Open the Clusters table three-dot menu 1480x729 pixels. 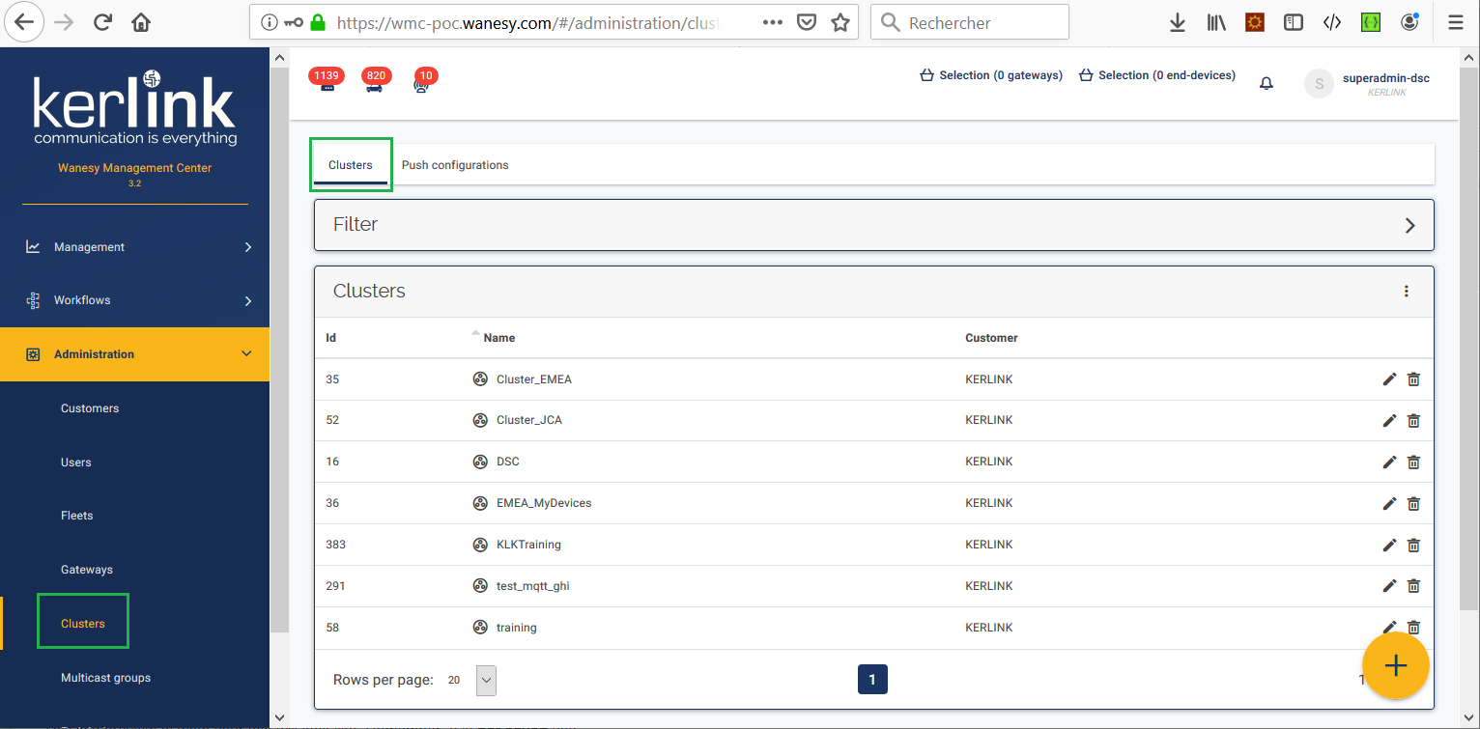1406,291
